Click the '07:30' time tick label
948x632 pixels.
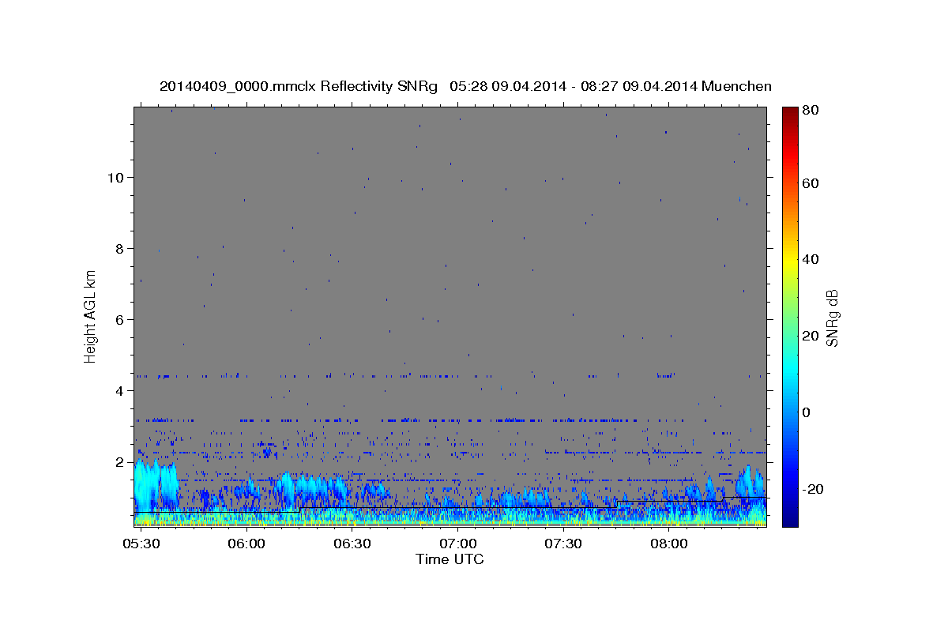point(562,544)
